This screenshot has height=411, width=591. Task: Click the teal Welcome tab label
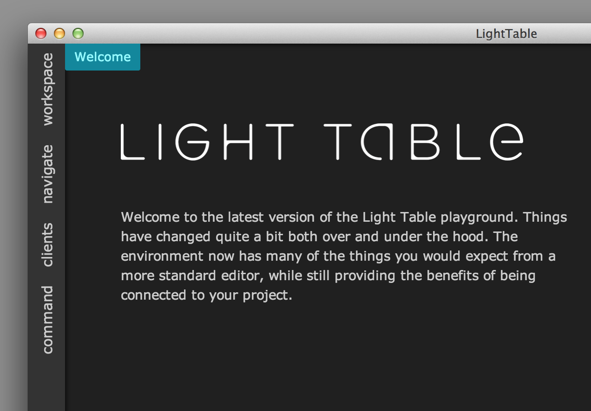[102, 57]
